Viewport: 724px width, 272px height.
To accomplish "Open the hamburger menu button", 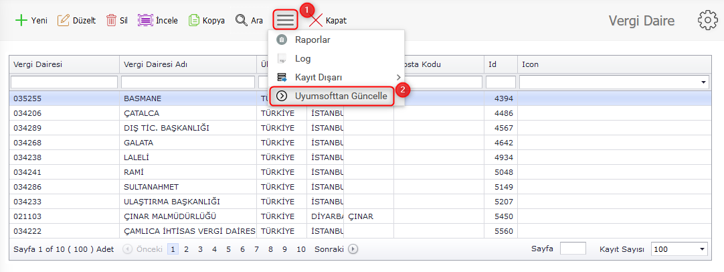I will tap(285, 20).
